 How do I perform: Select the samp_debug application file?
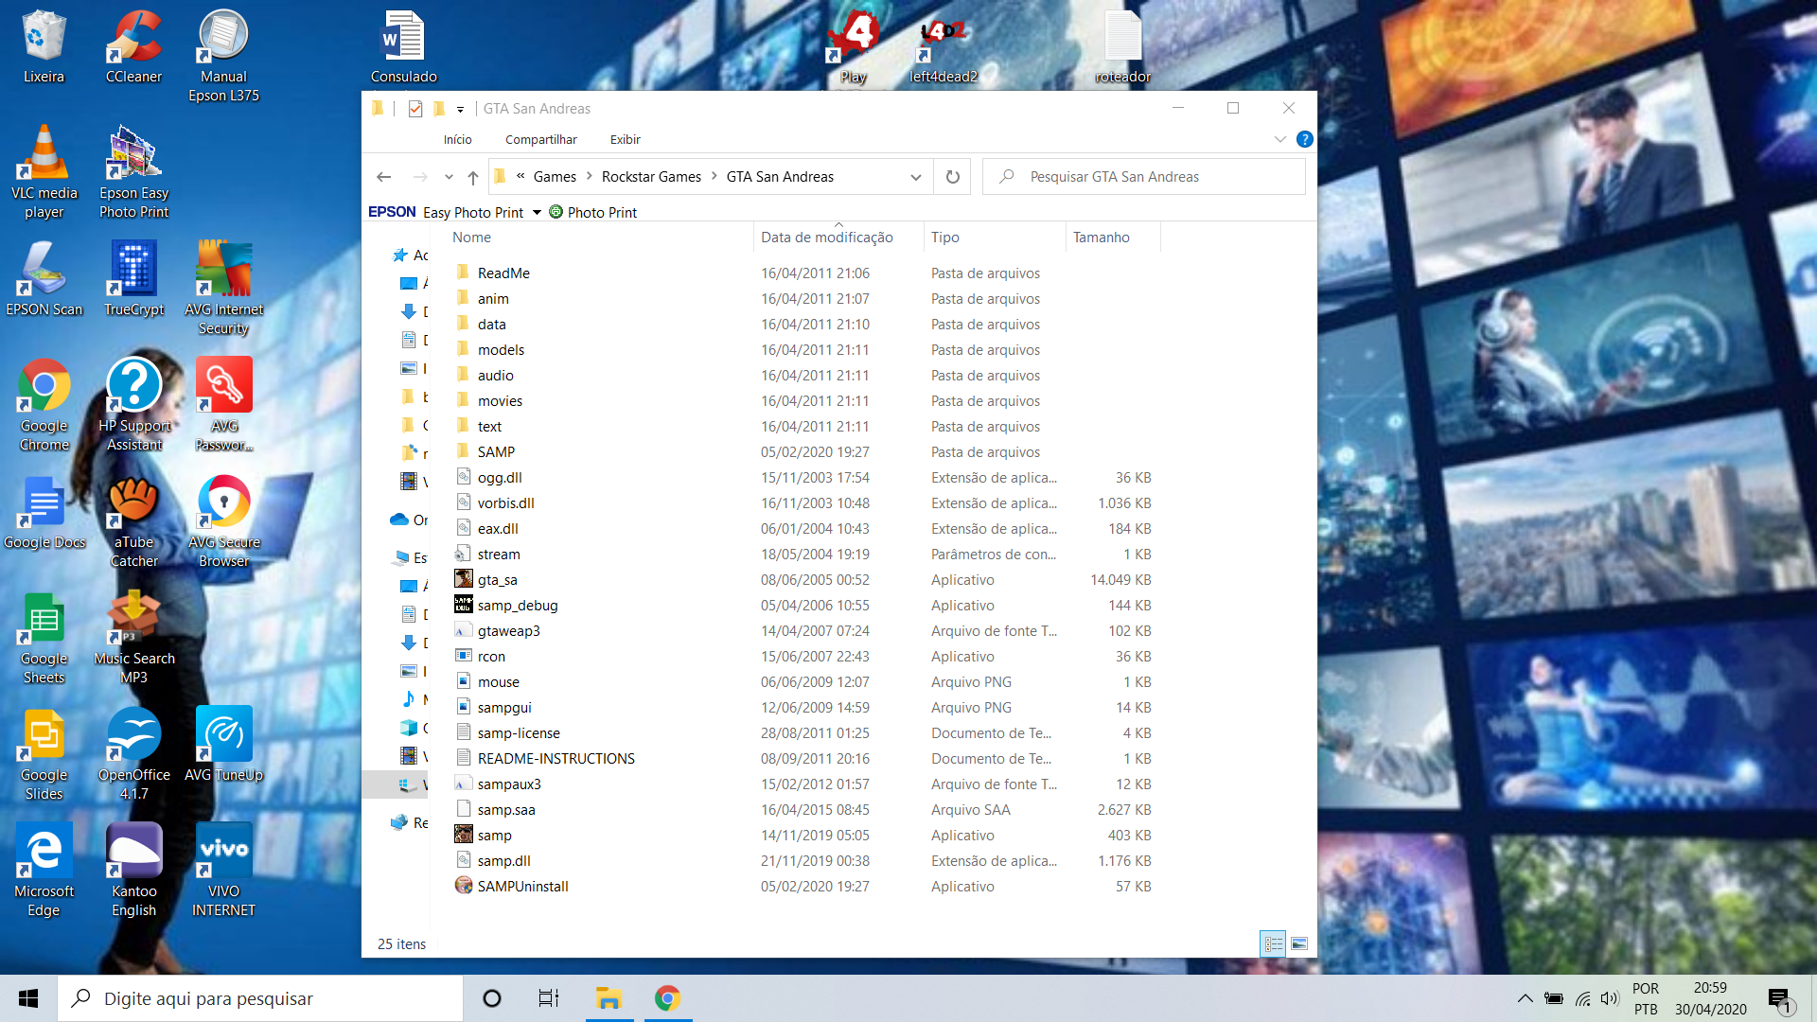(804, 606)
